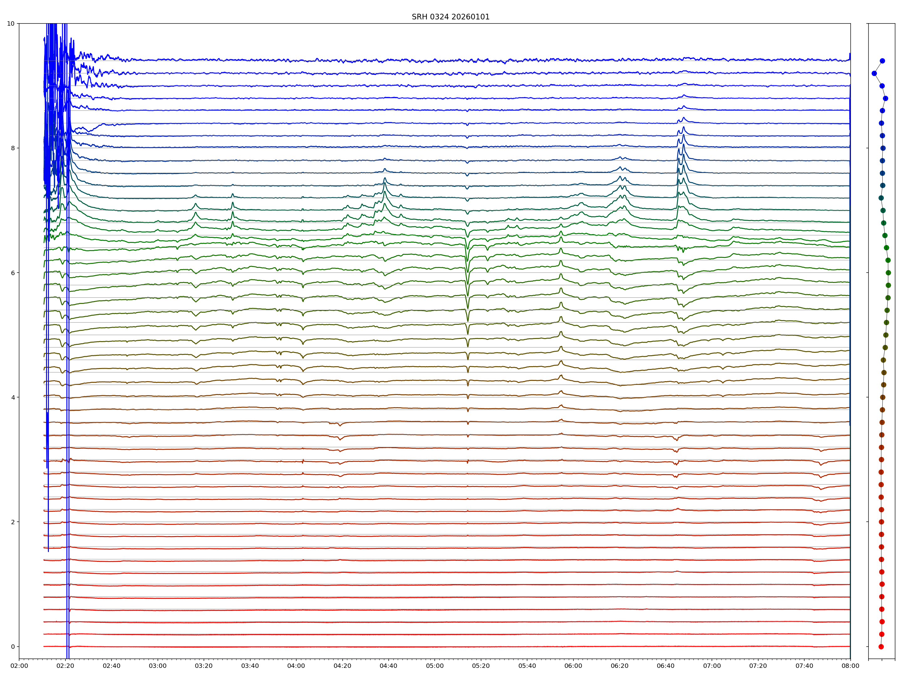Click y-axis tick label 8
Image resolution: width=902 pixels, height=676 pixels.
click(13, 148)
